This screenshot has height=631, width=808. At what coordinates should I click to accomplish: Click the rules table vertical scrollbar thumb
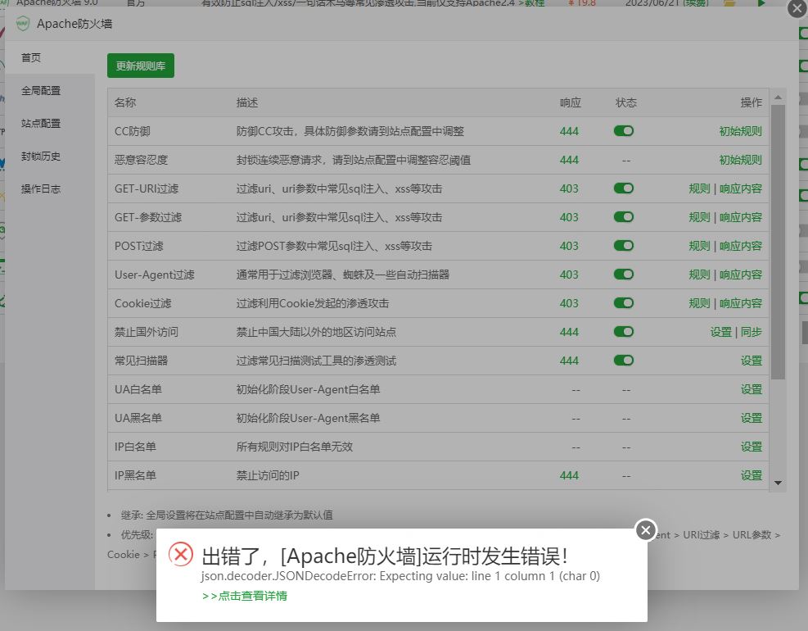pos(778,243)
